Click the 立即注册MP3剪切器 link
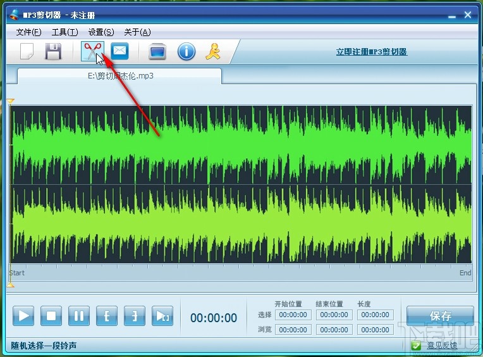Viewport: 483px width, 357px height. click(372, 51)
